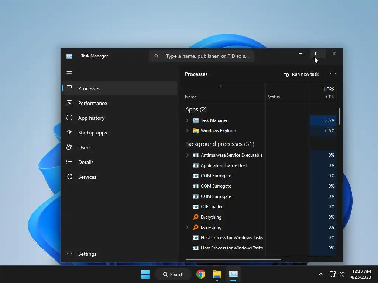
Task: Open the App history page
Action: 120,118
